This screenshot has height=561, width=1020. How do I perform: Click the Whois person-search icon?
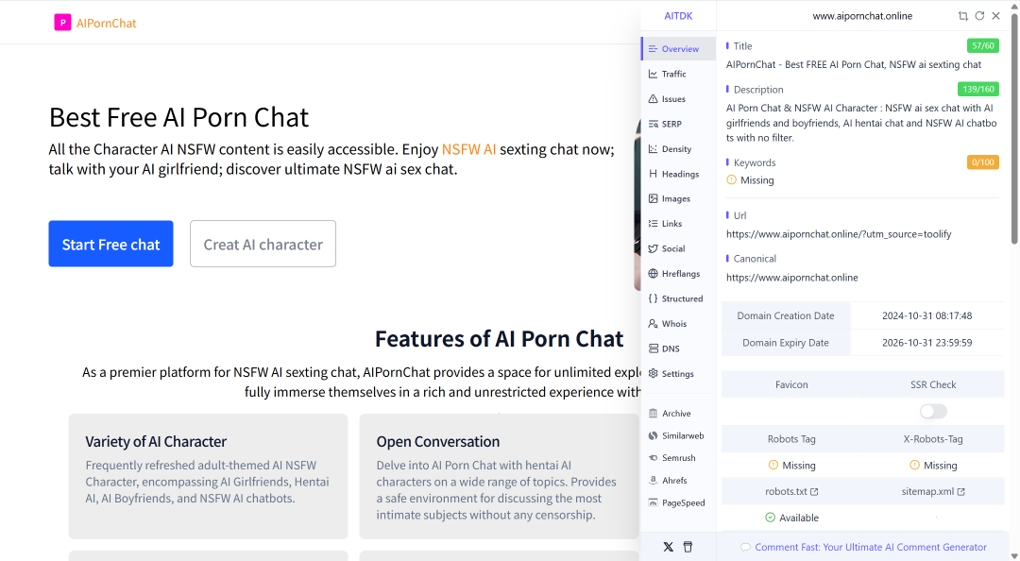tap(654, 323)
